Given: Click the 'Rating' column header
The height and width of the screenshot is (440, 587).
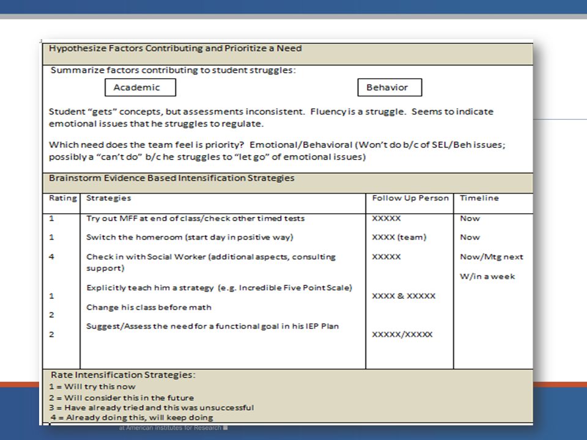Looking at the screenshot, I should click(62, 198).
